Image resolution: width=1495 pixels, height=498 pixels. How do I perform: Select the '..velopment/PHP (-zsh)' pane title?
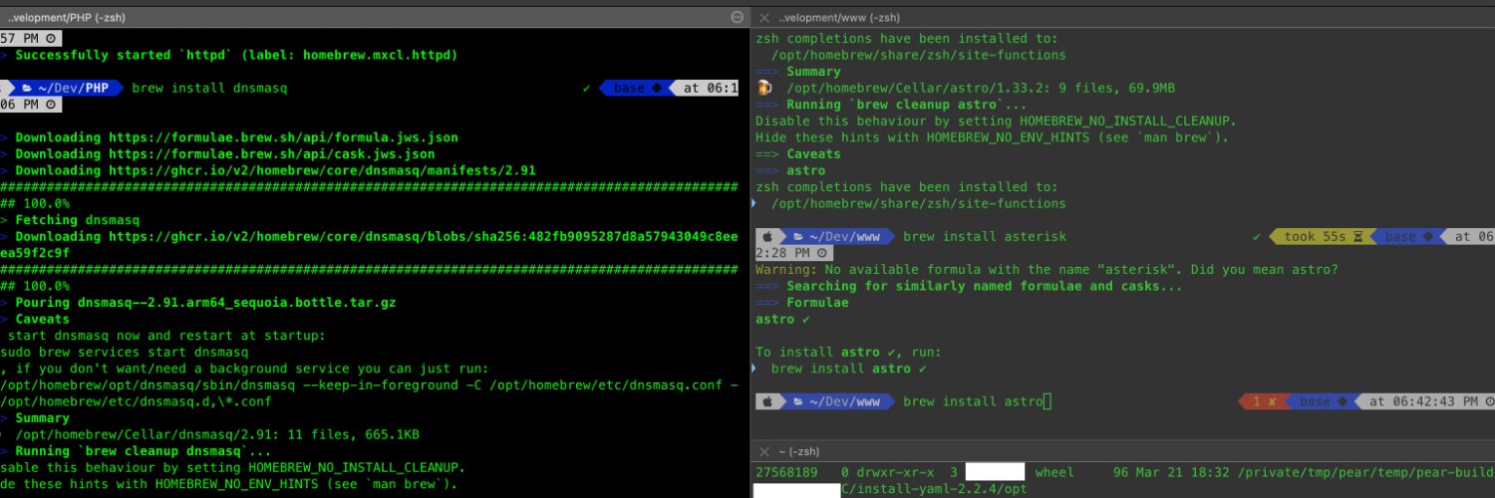(x=66, y=17)
